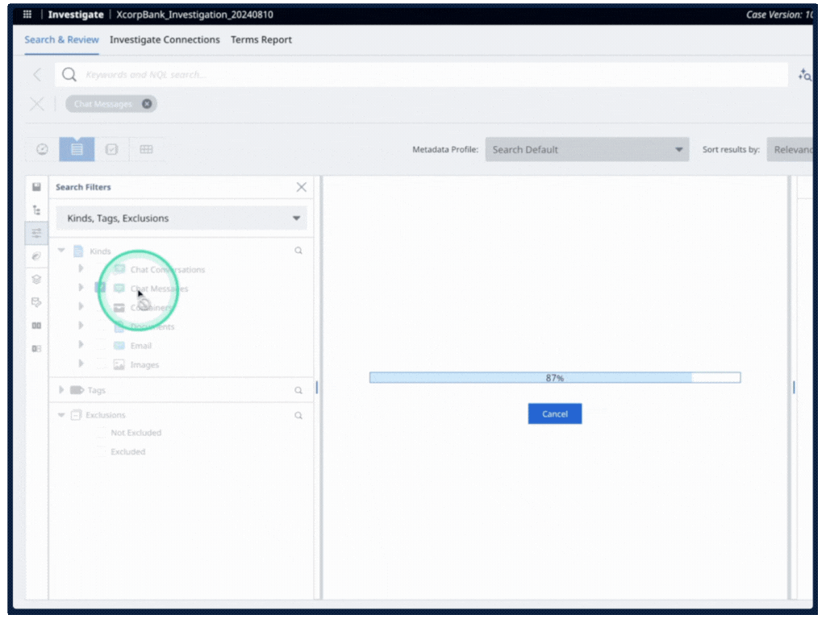
Task: Click the Not Excluded label
Action: 136,433
